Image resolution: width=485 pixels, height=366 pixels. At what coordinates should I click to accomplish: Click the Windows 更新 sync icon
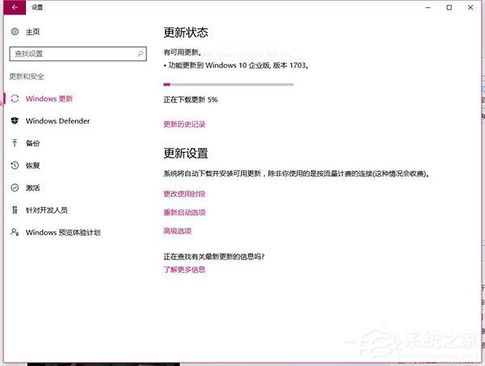(x=15, y=99)
